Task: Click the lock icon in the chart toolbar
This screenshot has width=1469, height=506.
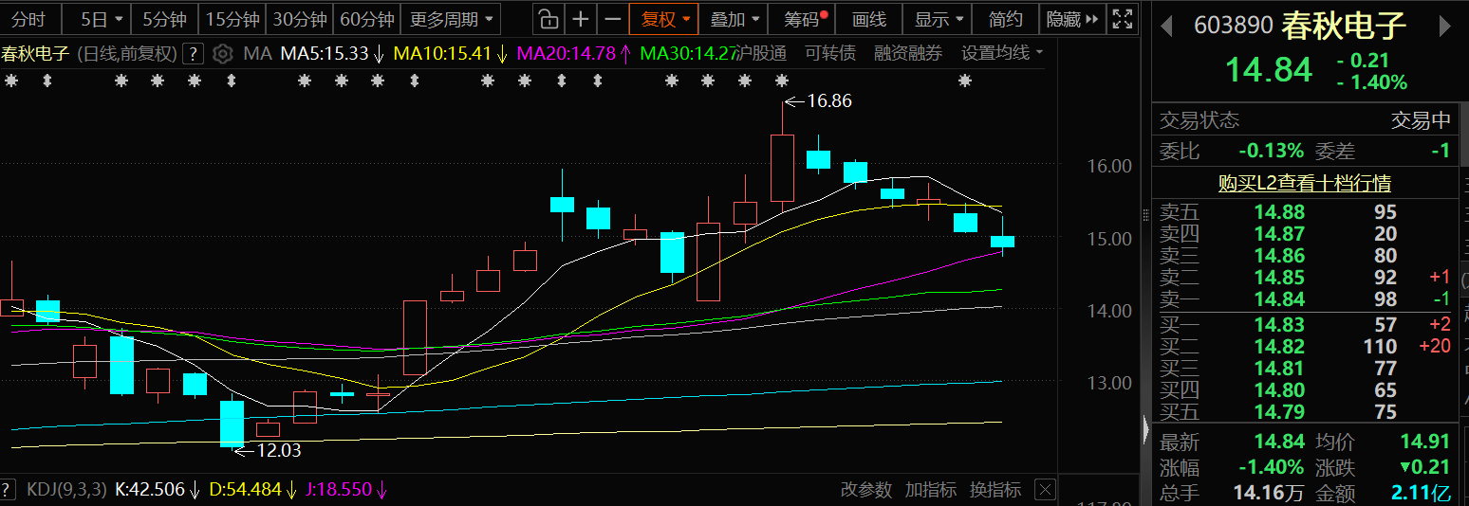Action: pyautogui.click(x=548, y=19)
